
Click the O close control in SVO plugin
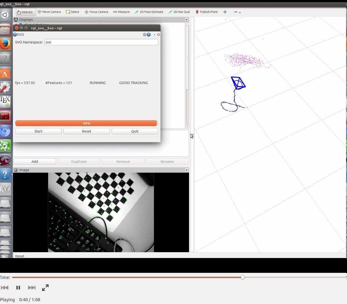tap(159, 35)
